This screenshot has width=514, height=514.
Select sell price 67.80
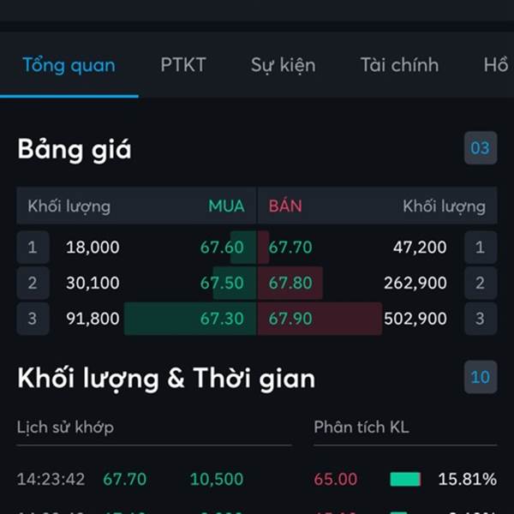pos(290,283)
